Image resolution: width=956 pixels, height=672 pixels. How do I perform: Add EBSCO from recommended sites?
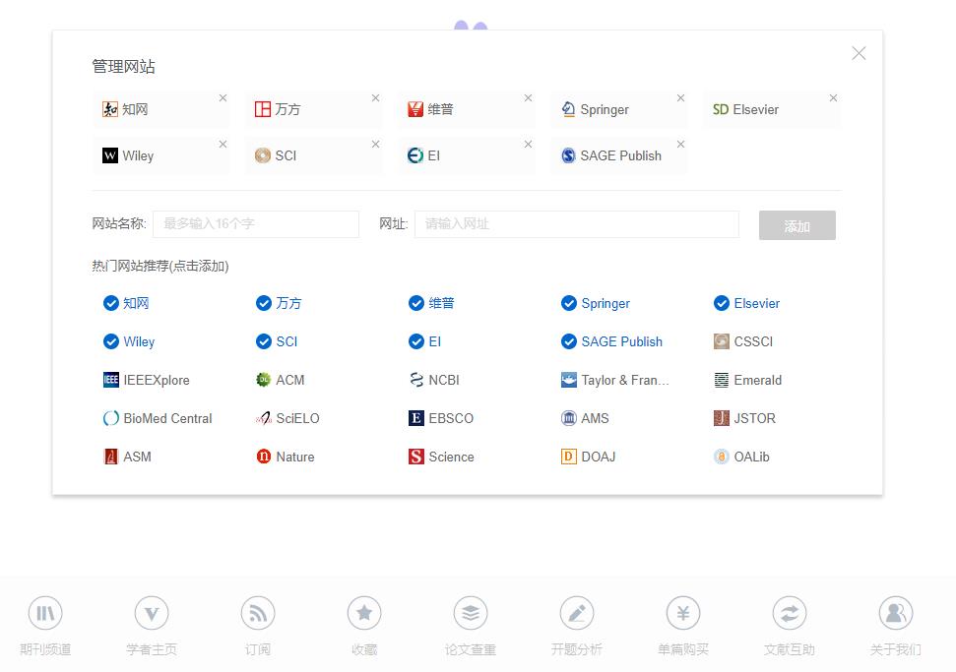point(441,418)
